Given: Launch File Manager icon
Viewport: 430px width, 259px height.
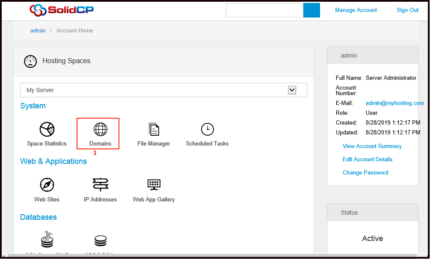Looking at the screenshot, I should coord(154,129).
